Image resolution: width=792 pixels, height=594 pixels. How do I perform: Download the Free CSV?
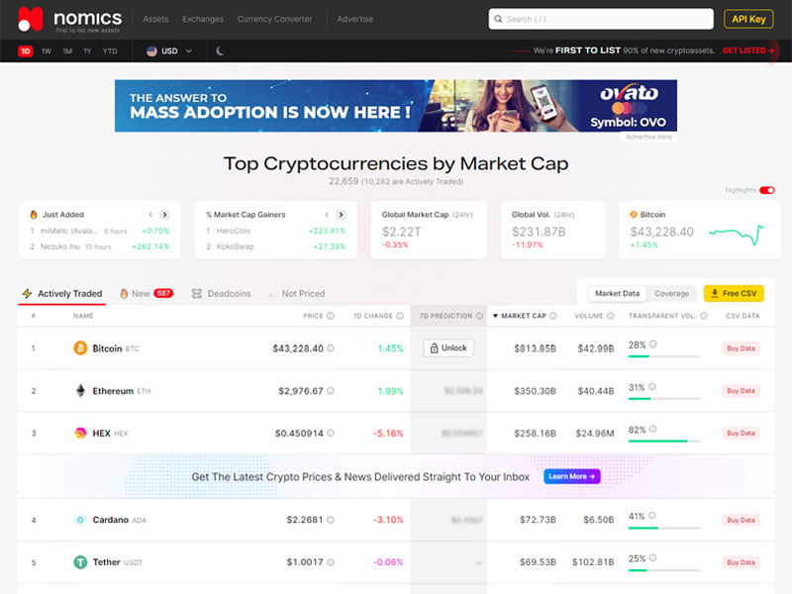[x=734, y=293]
